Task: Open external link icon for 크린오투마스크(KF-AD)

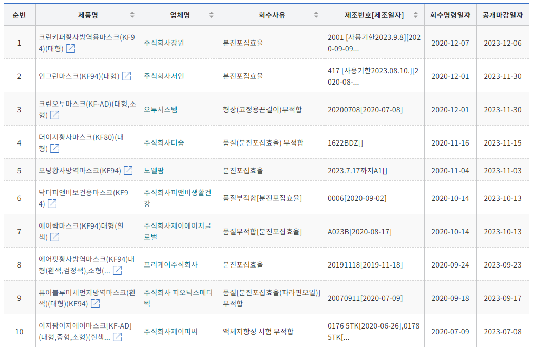Action: click(x=54, y=115)
